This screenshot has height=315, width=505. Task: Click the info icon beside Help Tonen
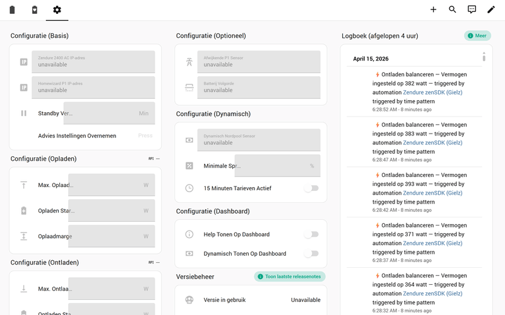[x=189, y=234]
